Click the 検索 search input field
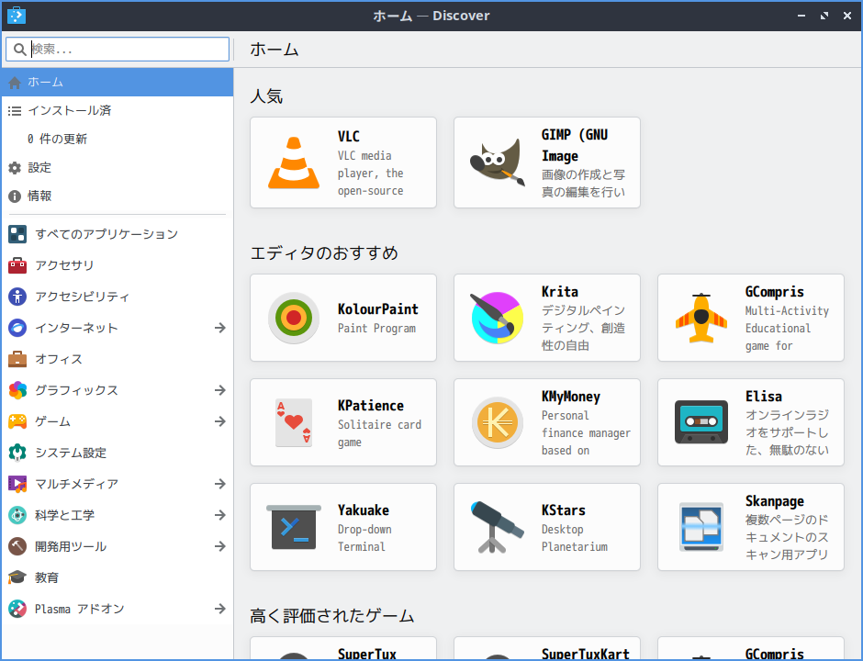Image resolution: width=863 pixels, height=661 pixels. click(118, 49)
